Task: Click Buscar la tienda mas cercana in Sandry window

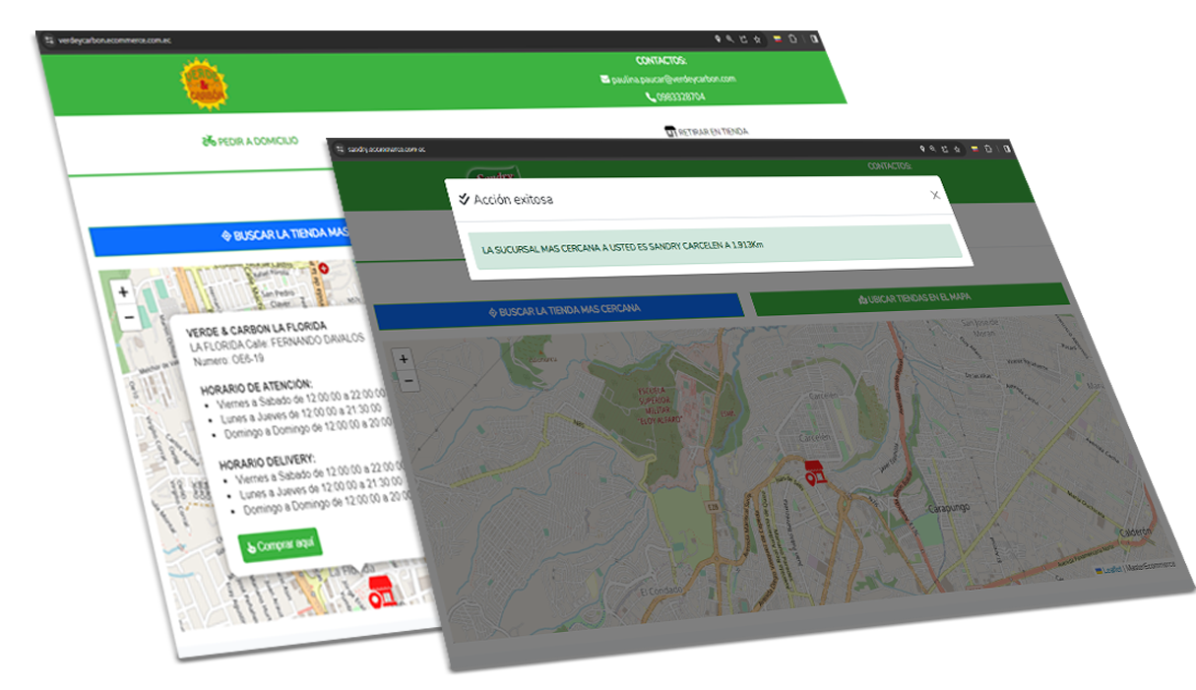Action: (558, 310)
